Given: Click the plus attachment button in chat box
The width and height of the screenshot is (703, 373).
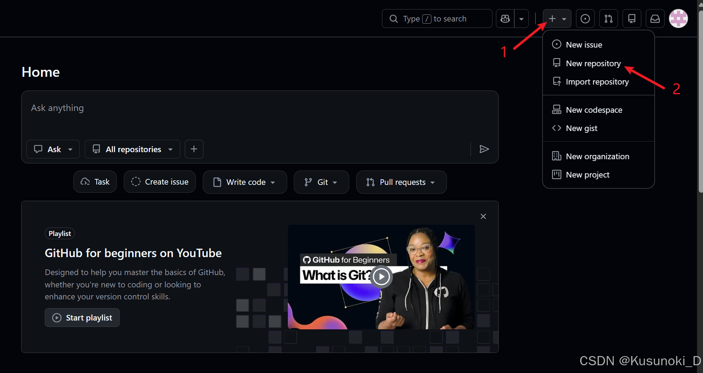Looking at the screenshot, I should click(194, 149).
